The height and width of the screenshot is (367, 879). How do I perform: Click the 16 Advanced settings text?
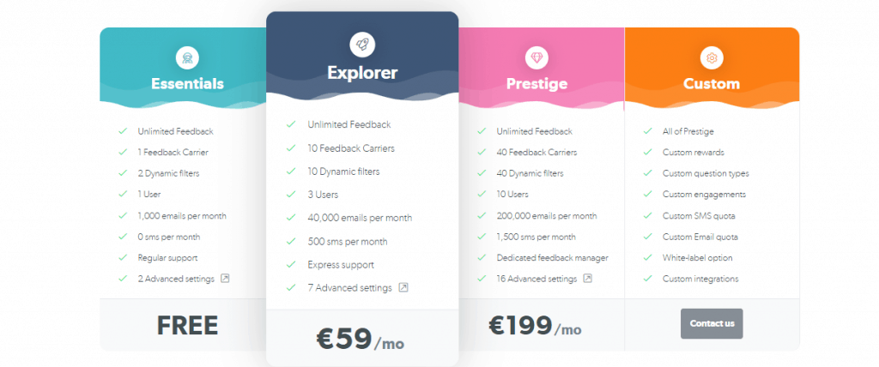(x=536, y=279)
